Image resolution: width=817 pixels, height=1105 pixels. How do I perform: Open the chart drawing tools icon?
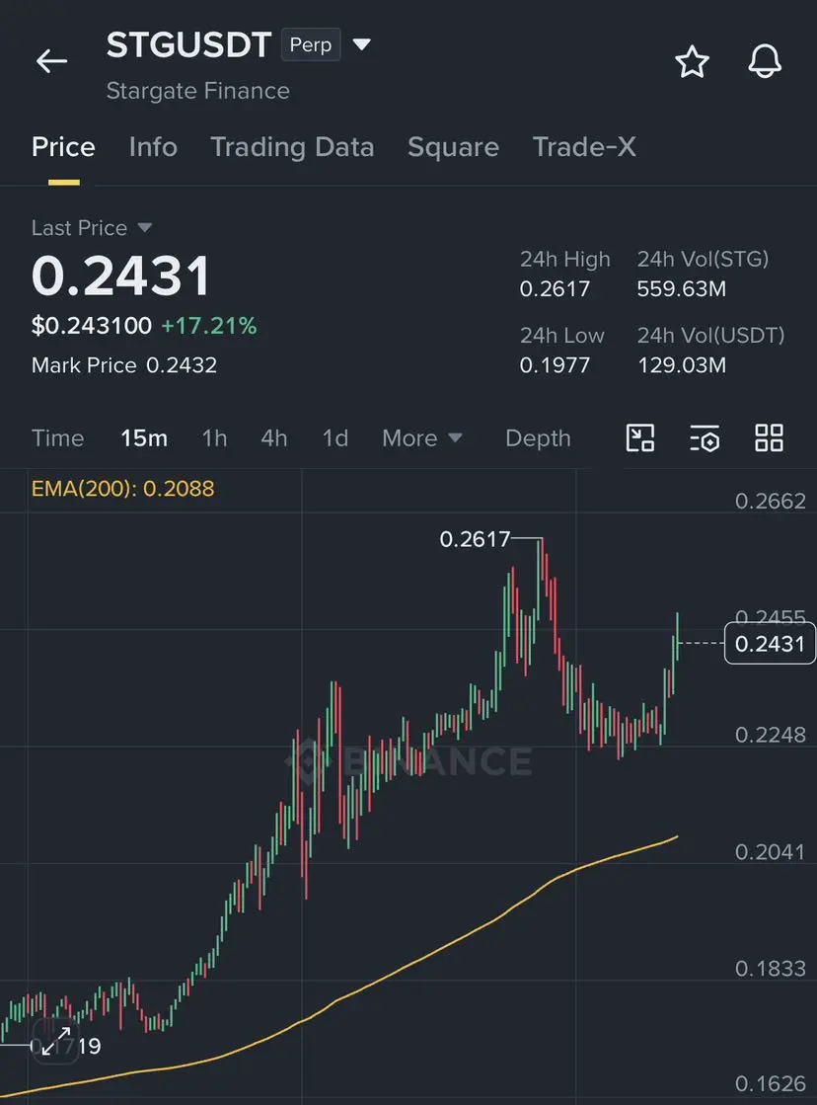coord(640,437)
